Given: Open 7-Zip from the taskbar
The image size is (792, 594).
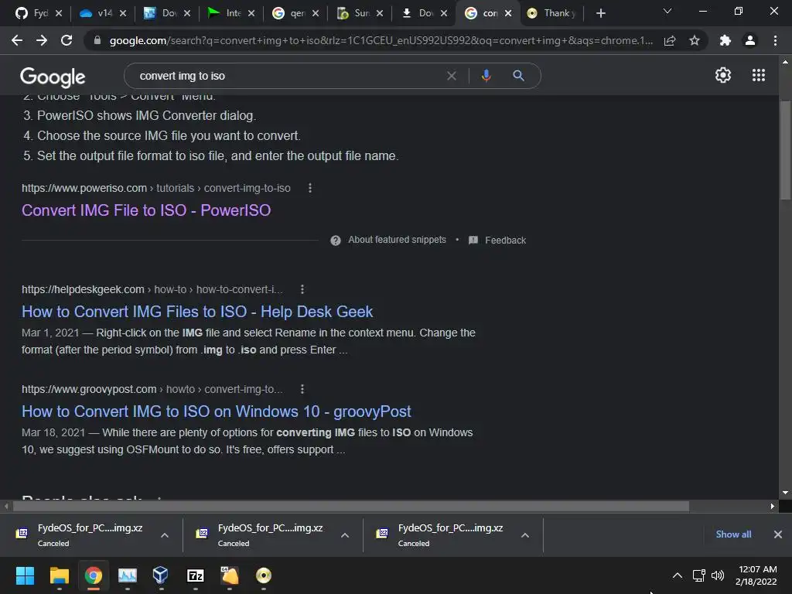Looking at the screenshot, I should 196,575.
